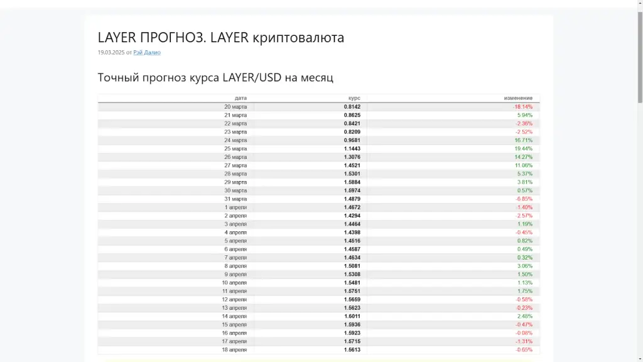The height and width of the screenshot is (362, 643).
Task: Click the scrollbar down arrow
Action: pos(640,359)
